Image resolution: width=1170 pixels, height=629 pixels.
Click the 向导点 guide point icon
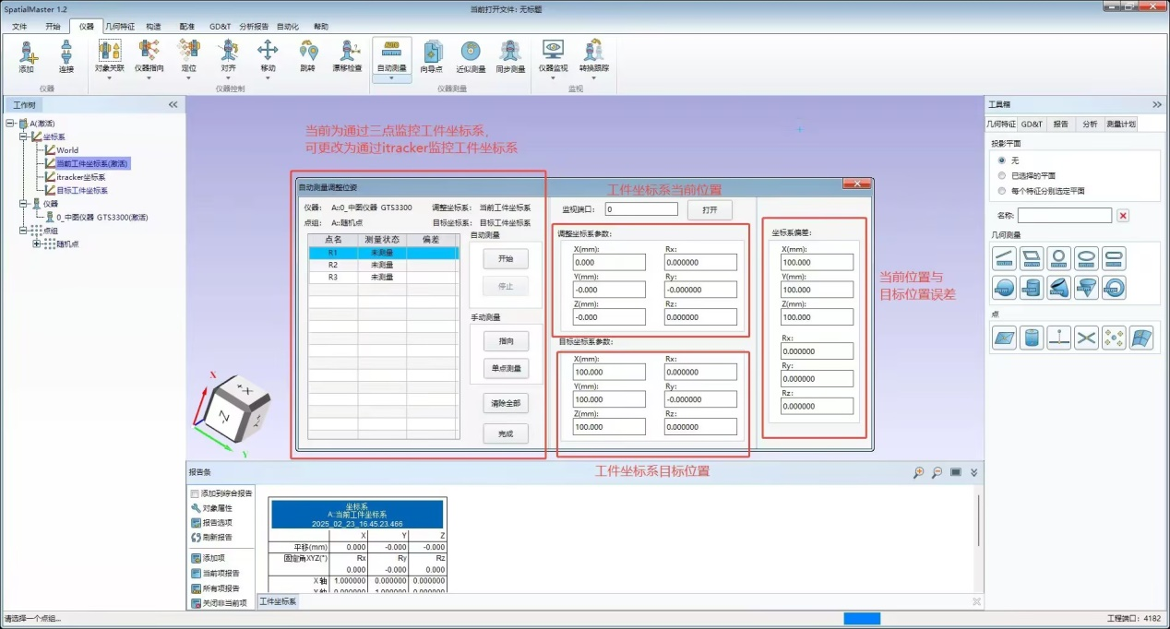click(x=432, y=56)
